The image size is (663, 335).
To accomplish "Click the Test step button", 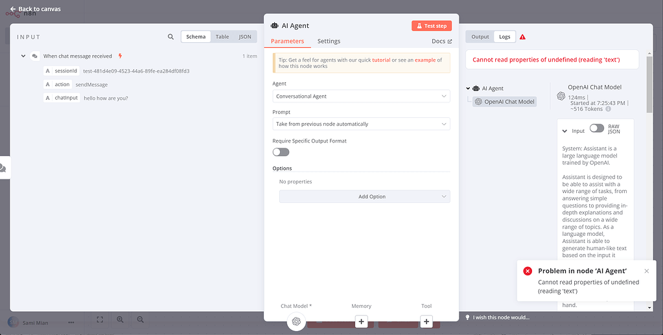I will coord(431,26).
